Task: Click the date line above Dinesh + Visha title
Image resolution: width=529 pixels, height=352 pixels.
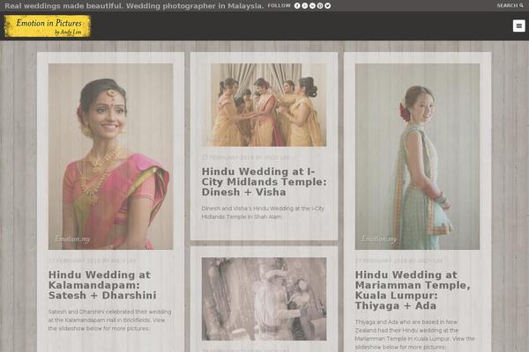Action: [245, 158]
